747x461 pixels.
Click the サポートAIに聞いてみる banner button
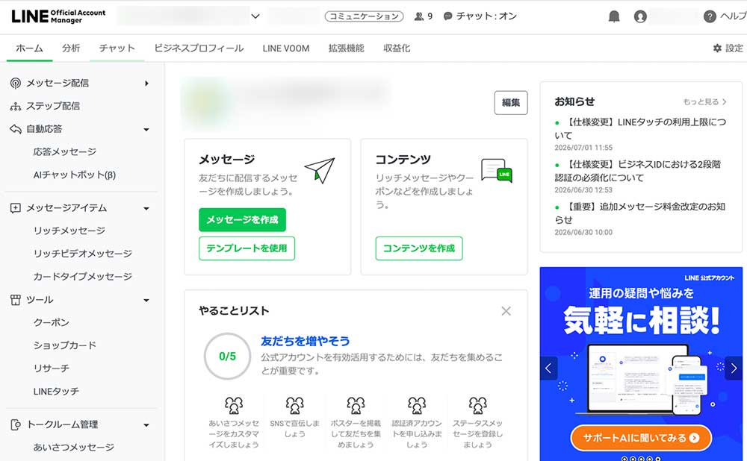click(641, 438)
